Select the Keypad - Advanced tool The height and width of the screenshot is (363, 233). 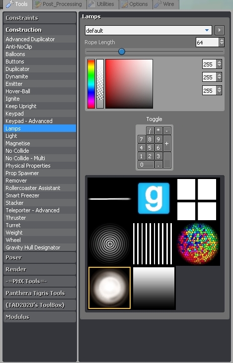(x=40, y=121)
